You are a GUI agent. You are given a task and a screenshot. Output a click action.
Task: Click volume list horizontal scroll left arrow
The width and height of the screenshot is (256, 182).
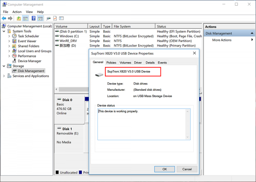click(x=56, y=89)
